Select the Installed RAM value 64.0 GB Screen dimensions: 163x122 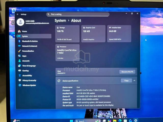coord(86,93)
